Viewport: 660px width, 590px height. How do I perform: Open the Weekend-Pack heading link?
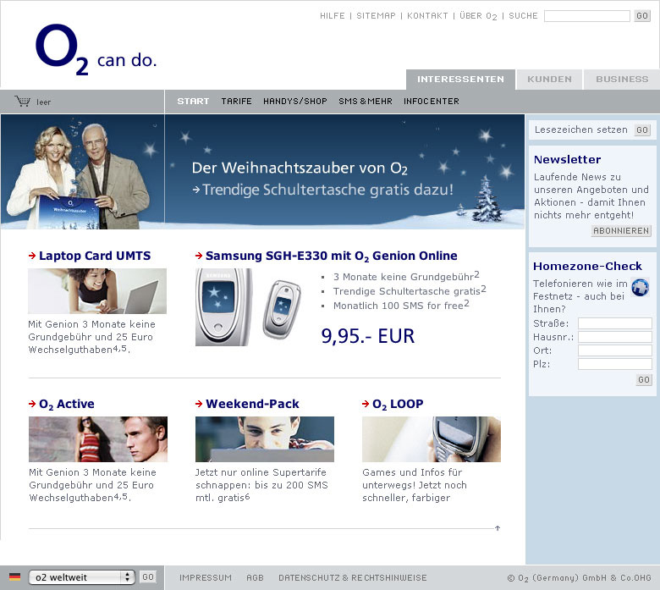(252, 404)
